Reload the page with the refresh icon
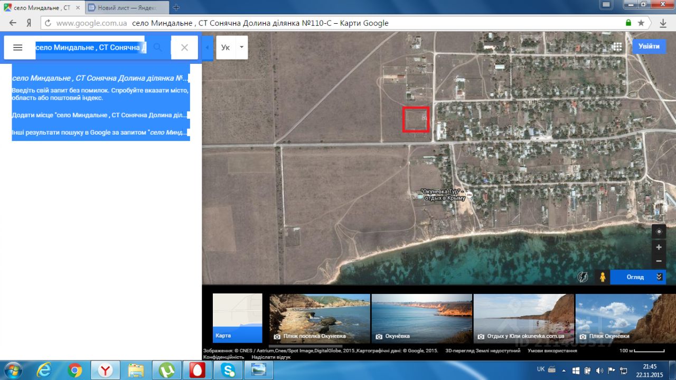Image resolution: width=676 pixels, height=380 pixels. click(x=48, y=23)
